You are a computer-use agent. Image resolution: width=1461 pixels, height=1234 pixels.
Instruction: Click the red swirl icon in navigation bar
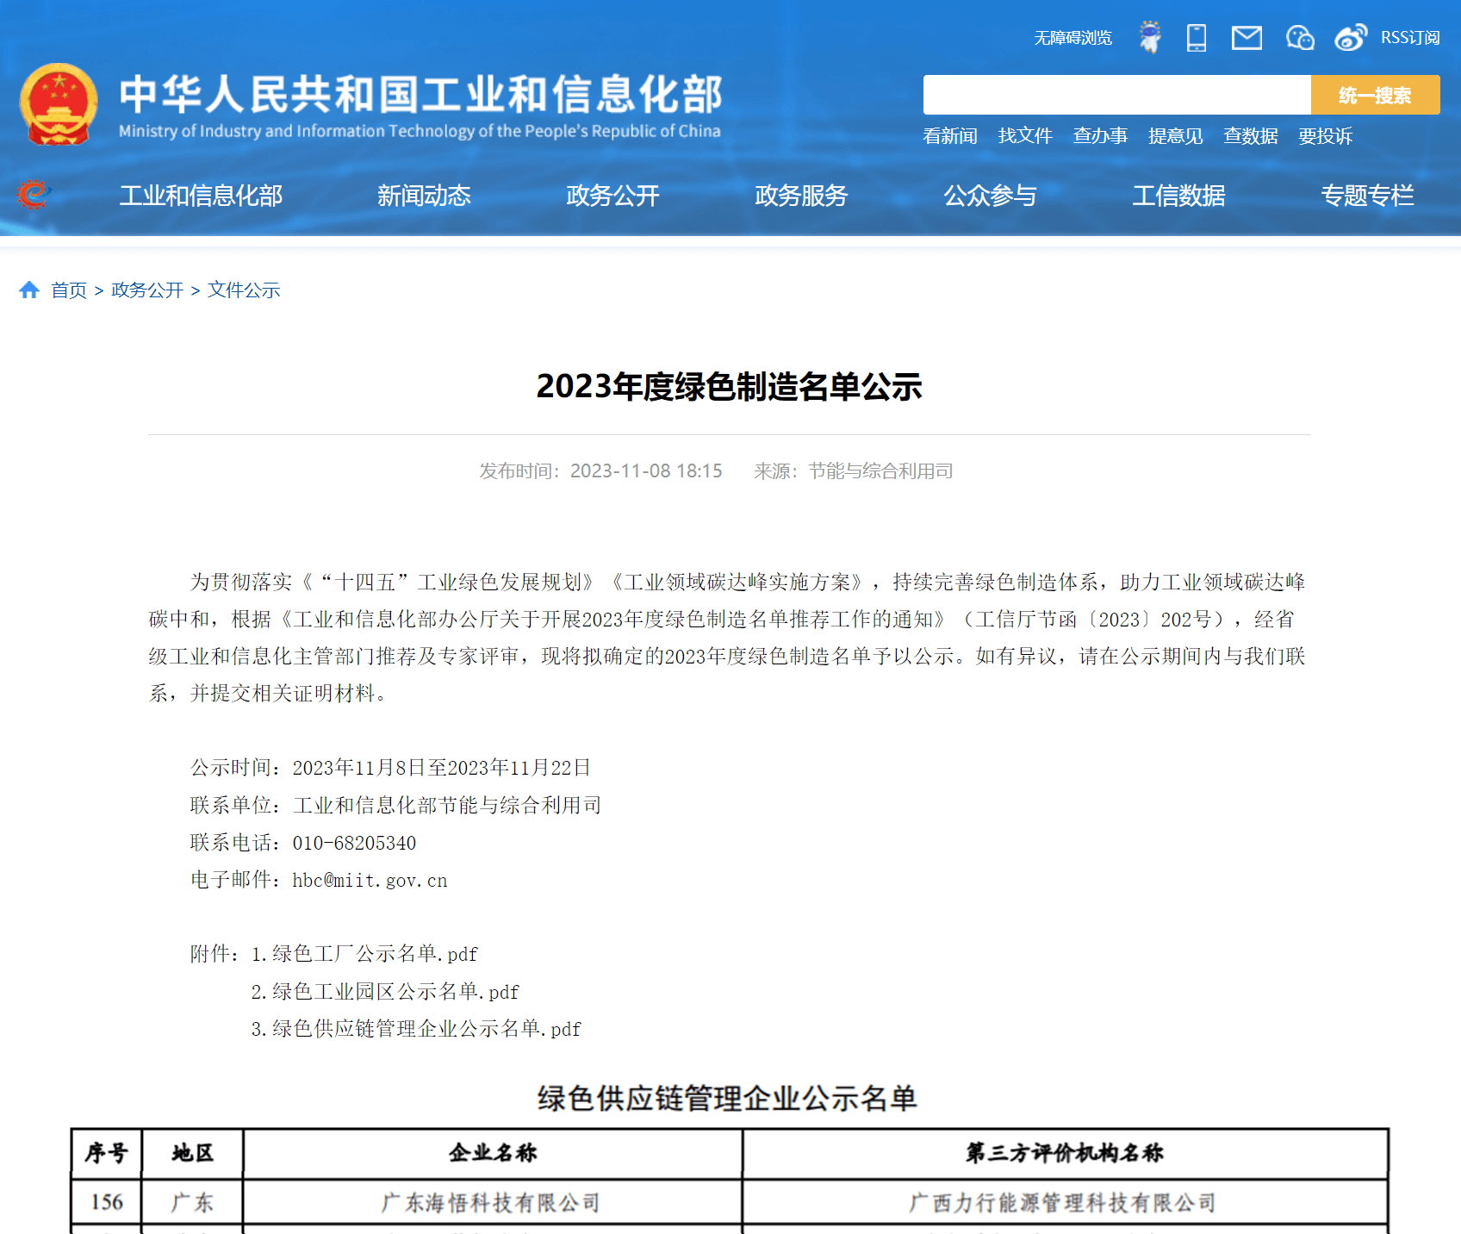(x=34, y=195)
